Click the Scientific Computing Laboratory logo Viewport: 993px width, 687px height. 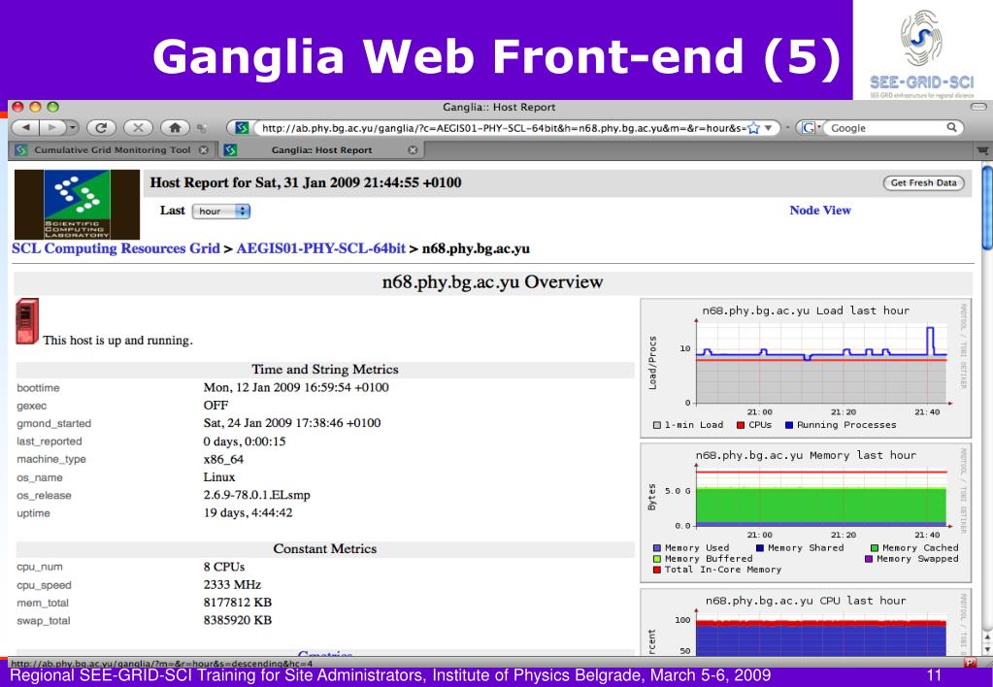click(x=77, y=204)
